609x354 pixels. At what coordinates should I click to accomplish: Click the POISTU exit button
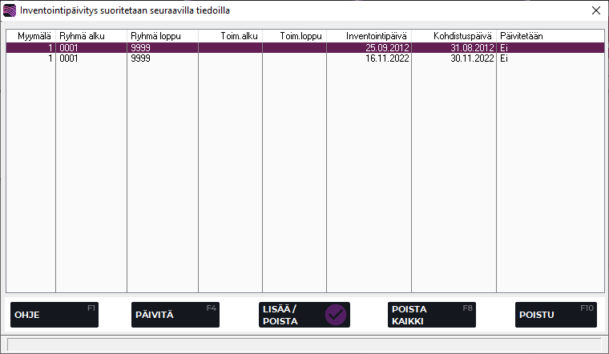pos(556,315)
